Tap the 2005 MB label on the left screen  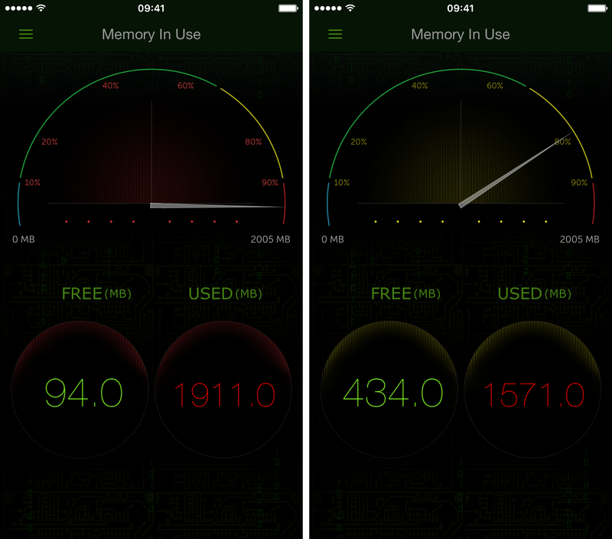coord(271,240)
